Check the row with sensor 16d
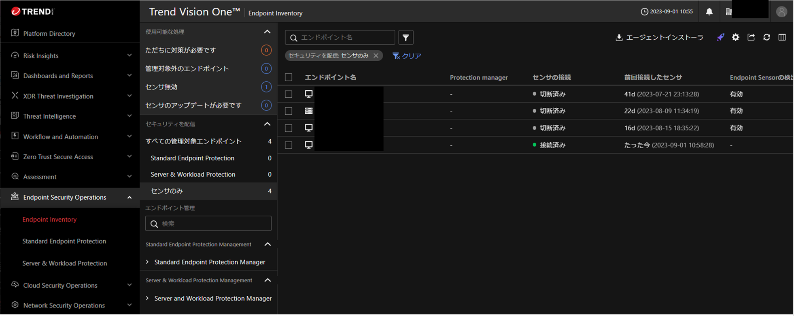 pos(289,128)
